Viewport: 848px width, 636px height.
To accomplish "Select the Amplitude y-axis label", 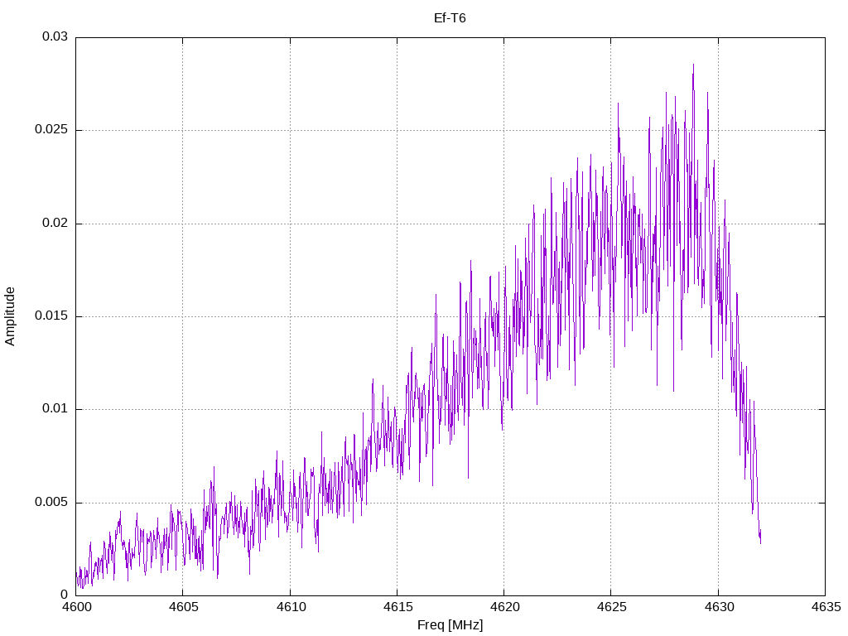I will (x=10, y=316).
